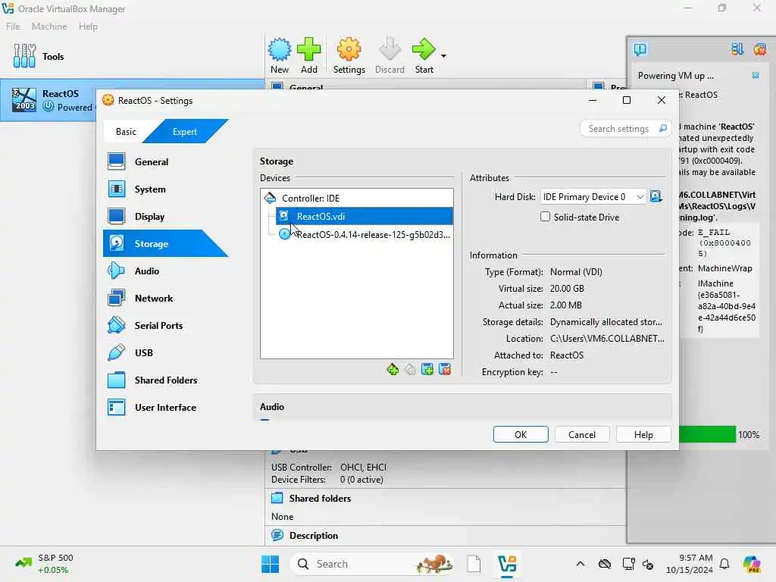The image size is (776, 582).
Task: Click the add attachment icon below devices
Action: [x=427, y=369]
